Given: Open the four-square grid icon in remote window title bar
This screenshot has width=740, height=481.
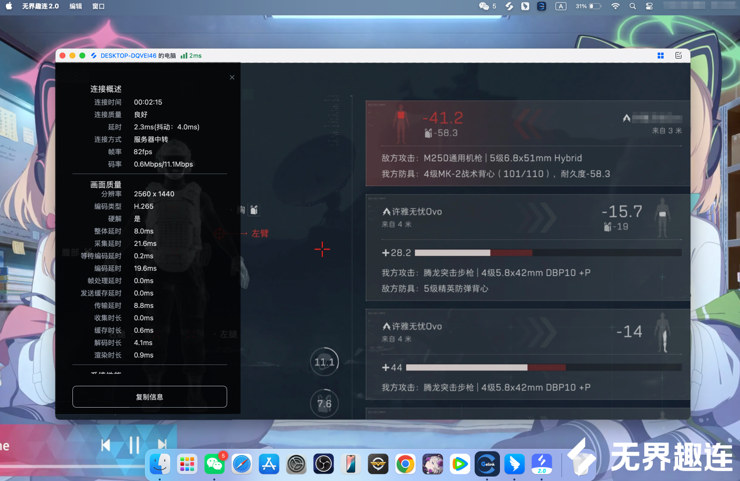Looking at the screenshot, I should pyautogui.click(x=661, y=56).
